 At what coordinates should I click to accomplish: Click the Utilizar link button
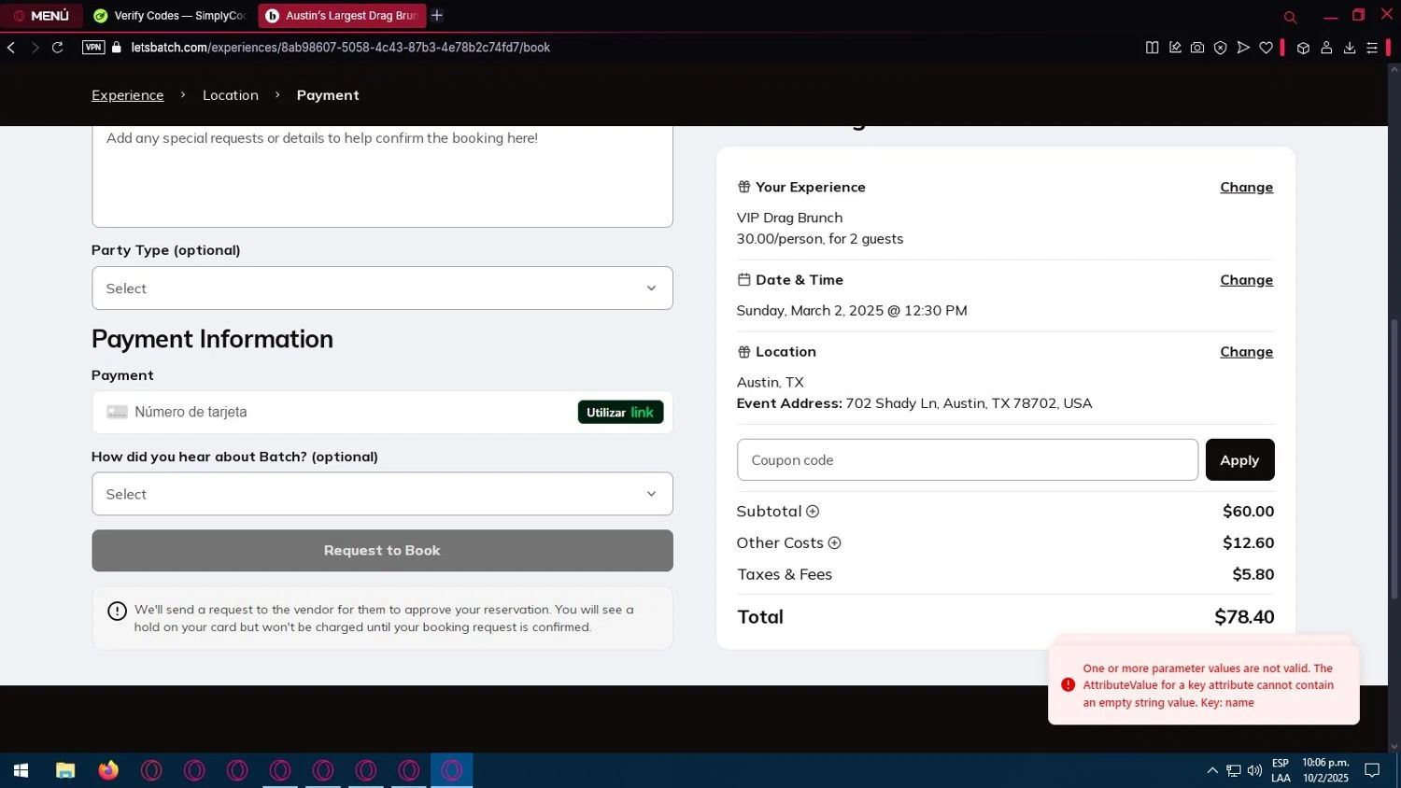click(x=620, y=412)
